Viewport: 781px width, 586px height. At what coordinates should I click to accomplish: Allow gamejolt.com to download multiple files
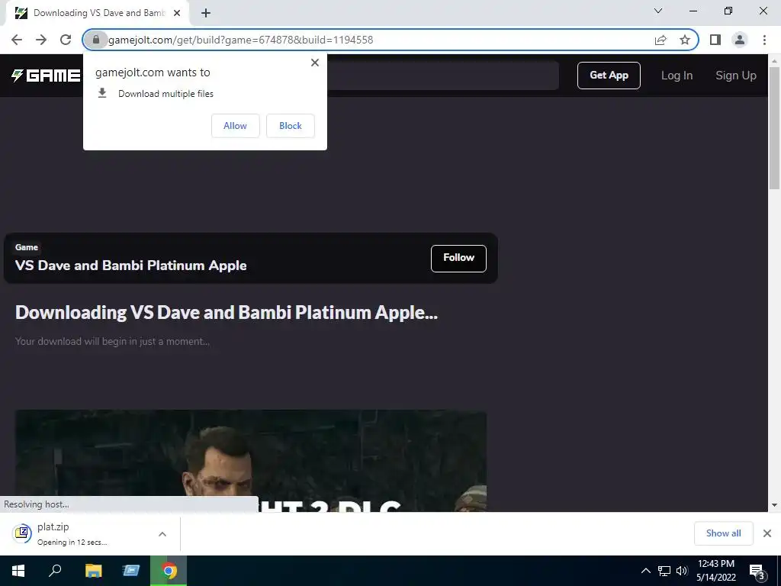point(235,126)
